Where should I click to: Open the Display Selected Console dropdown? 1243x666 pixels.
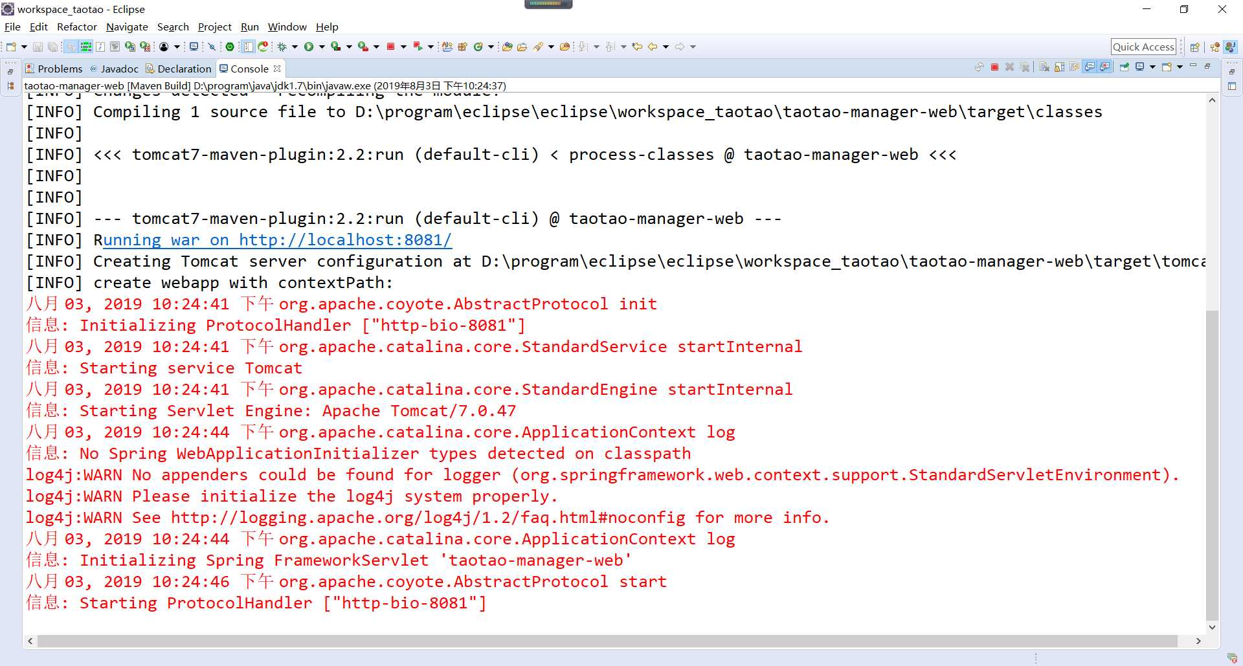1152,67
